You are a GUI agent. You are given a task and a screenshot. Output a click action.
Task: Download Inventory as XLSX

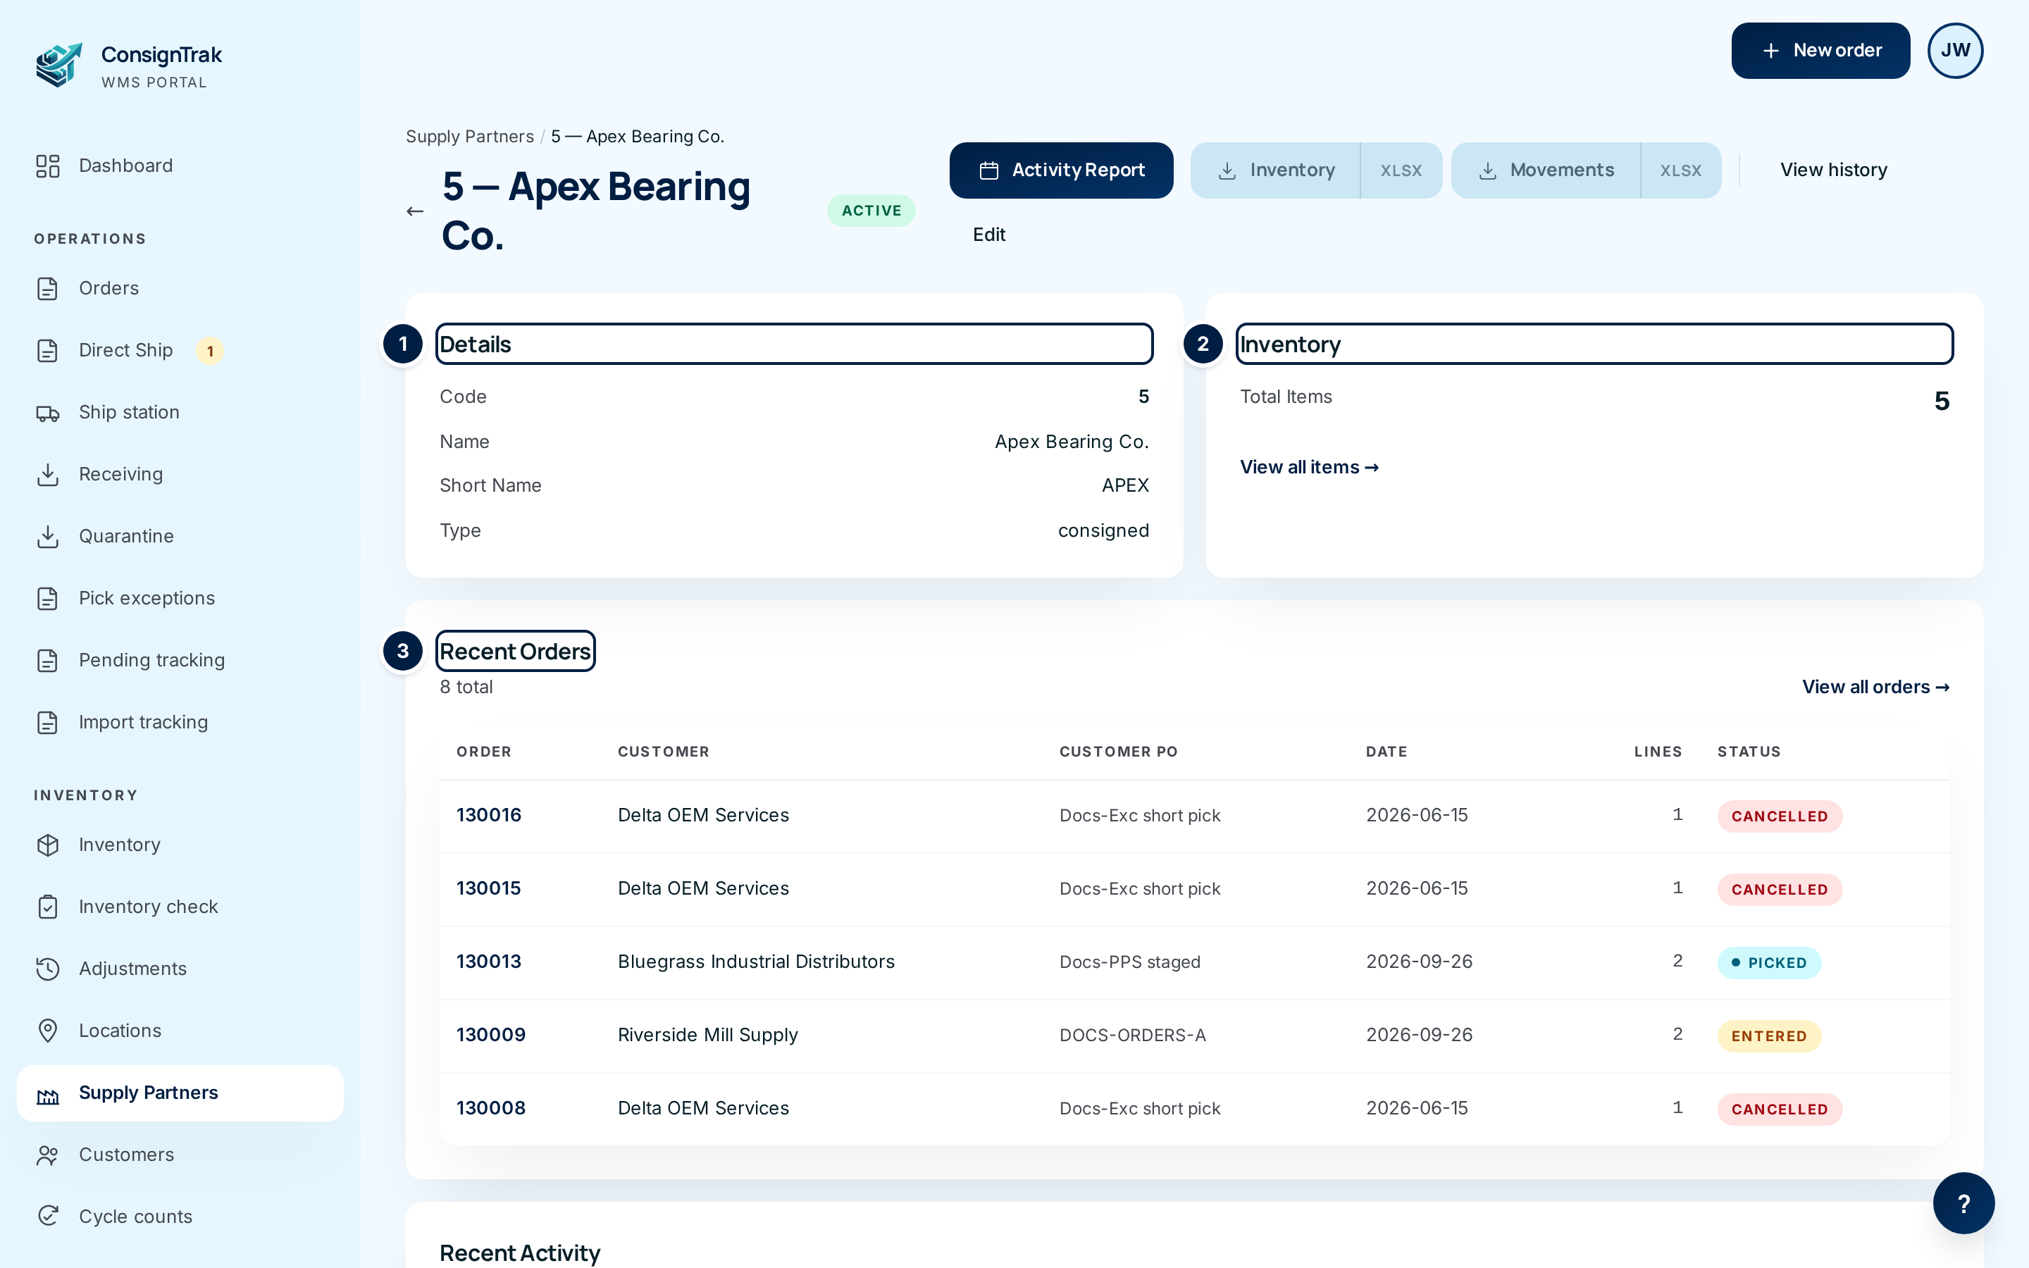point(1401,170)
